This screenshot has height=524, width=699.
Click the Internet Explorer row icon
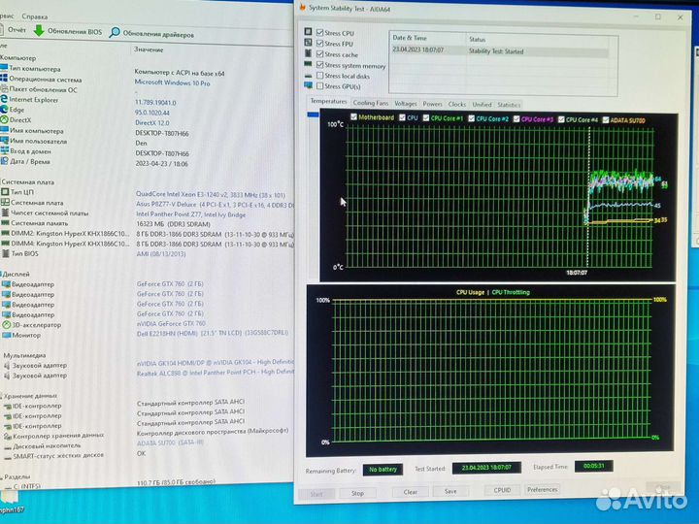pyautogui.click(x=4, y=99)
